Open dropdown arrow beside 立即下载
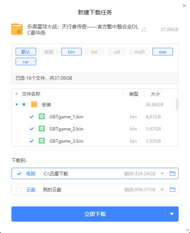This screenshot has width=190, height=233. pos(172,214)
